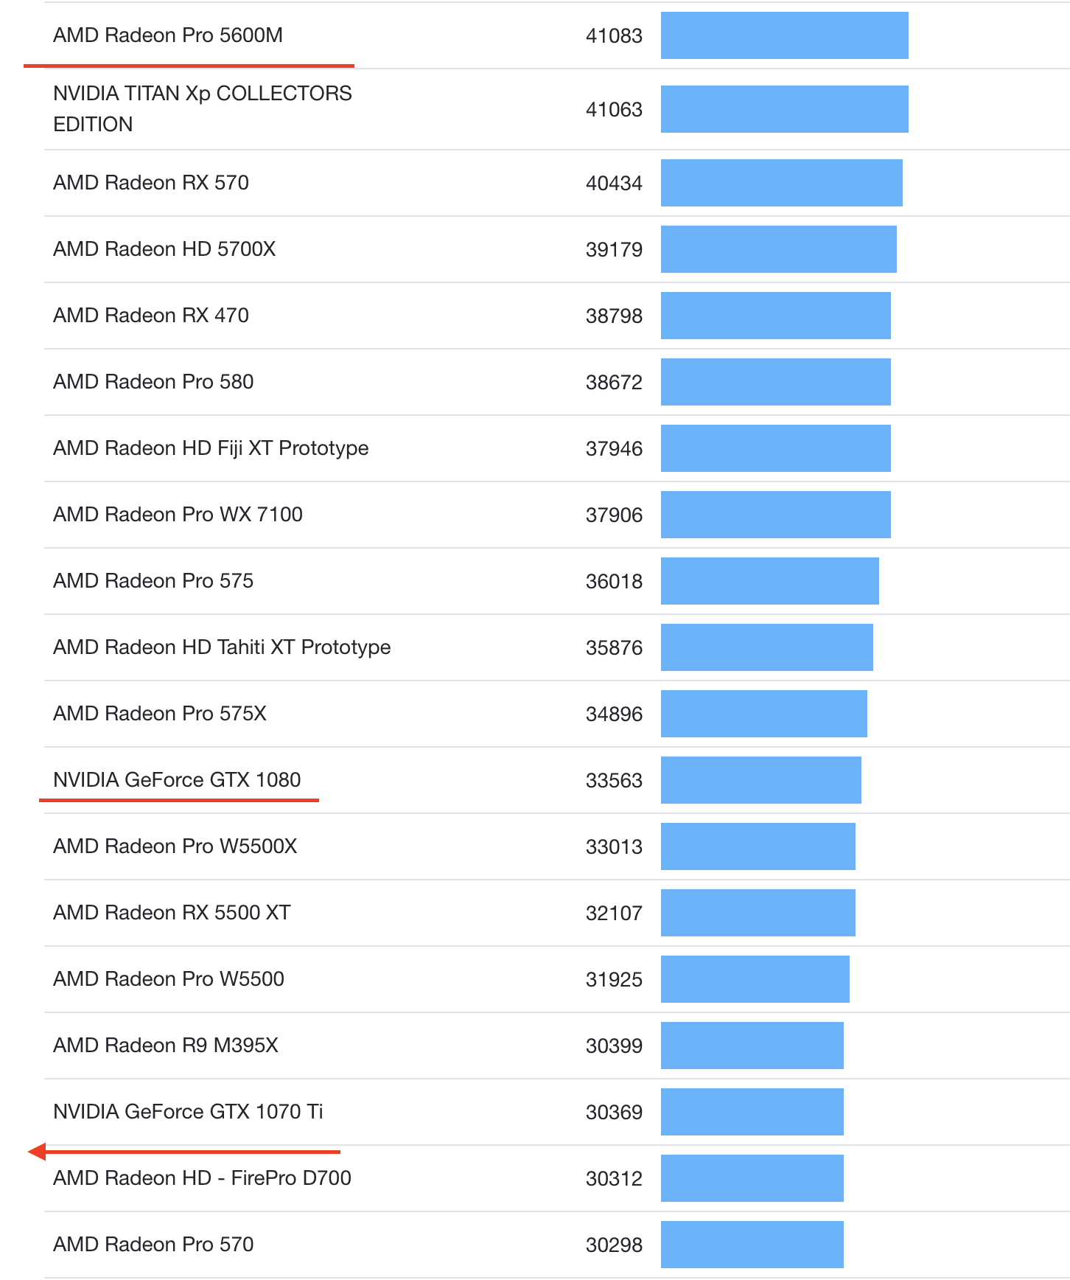Select the NVIDIA GeForce GTX 1080 name

point(177,780)
